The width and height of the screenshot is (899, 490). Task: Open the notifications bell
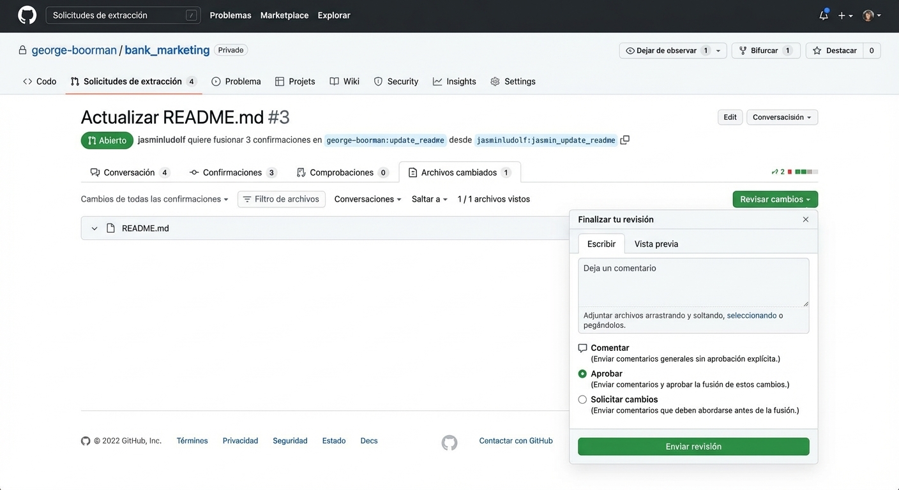coord(824,15)
